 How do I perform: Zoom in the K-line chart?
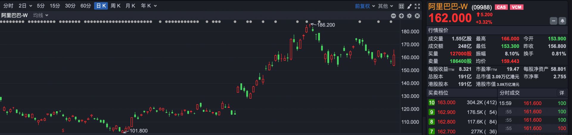click(401, 16)
